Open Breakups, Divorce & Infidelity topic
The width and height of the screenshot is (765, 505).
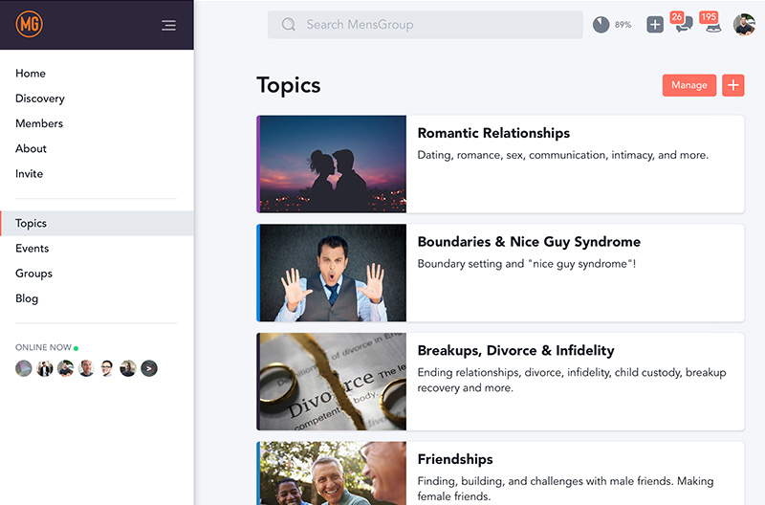click(515, 351)
